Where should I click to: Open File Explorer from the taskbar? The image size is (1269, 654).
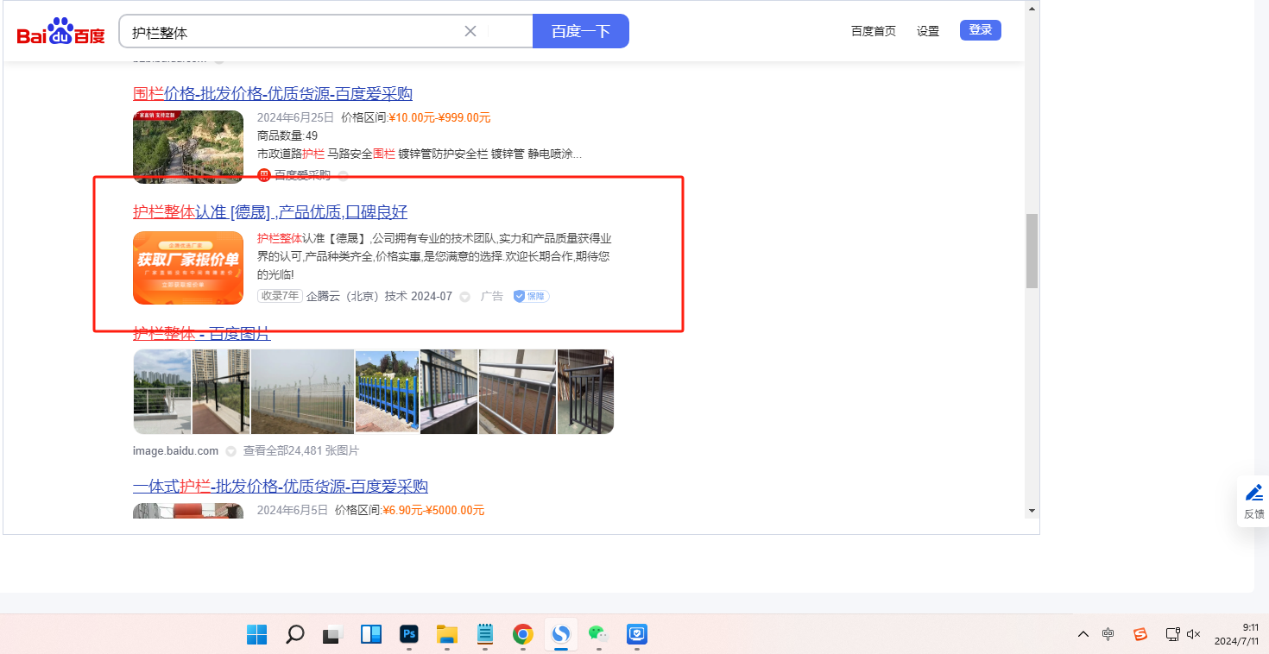pos(446,635)
